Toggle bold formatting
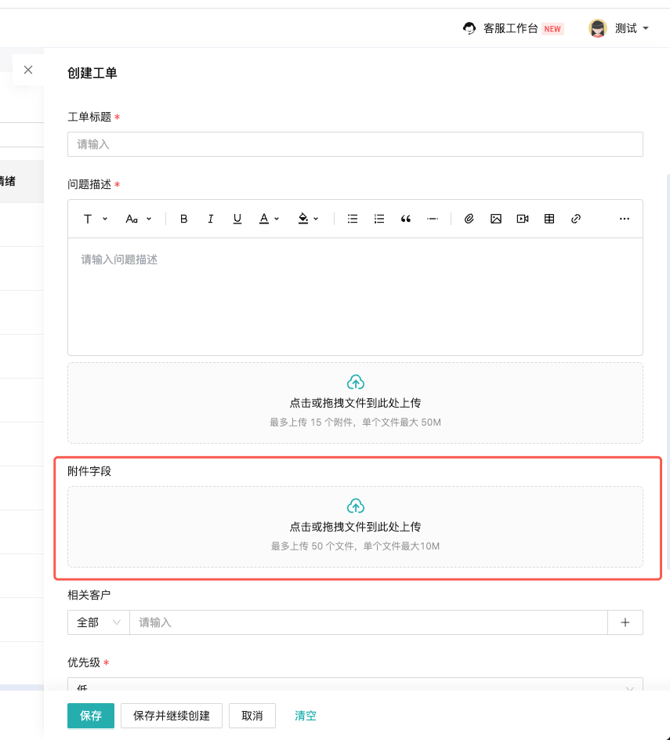Image resolution: width=670 pixels, height=740 pixels. [184, 219]
